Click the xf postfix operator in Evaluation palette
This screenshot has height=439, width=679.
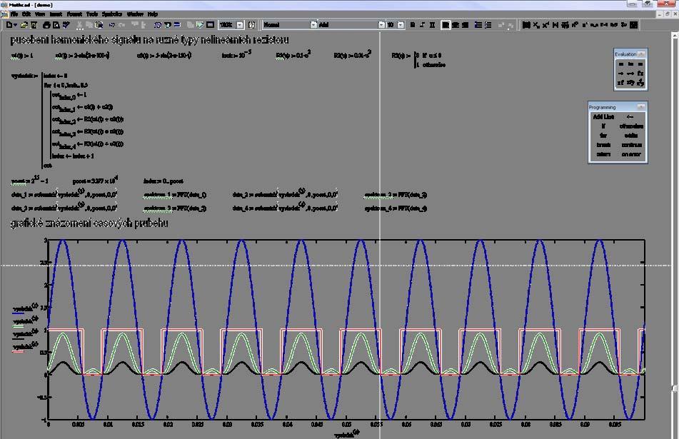point(621,83)
